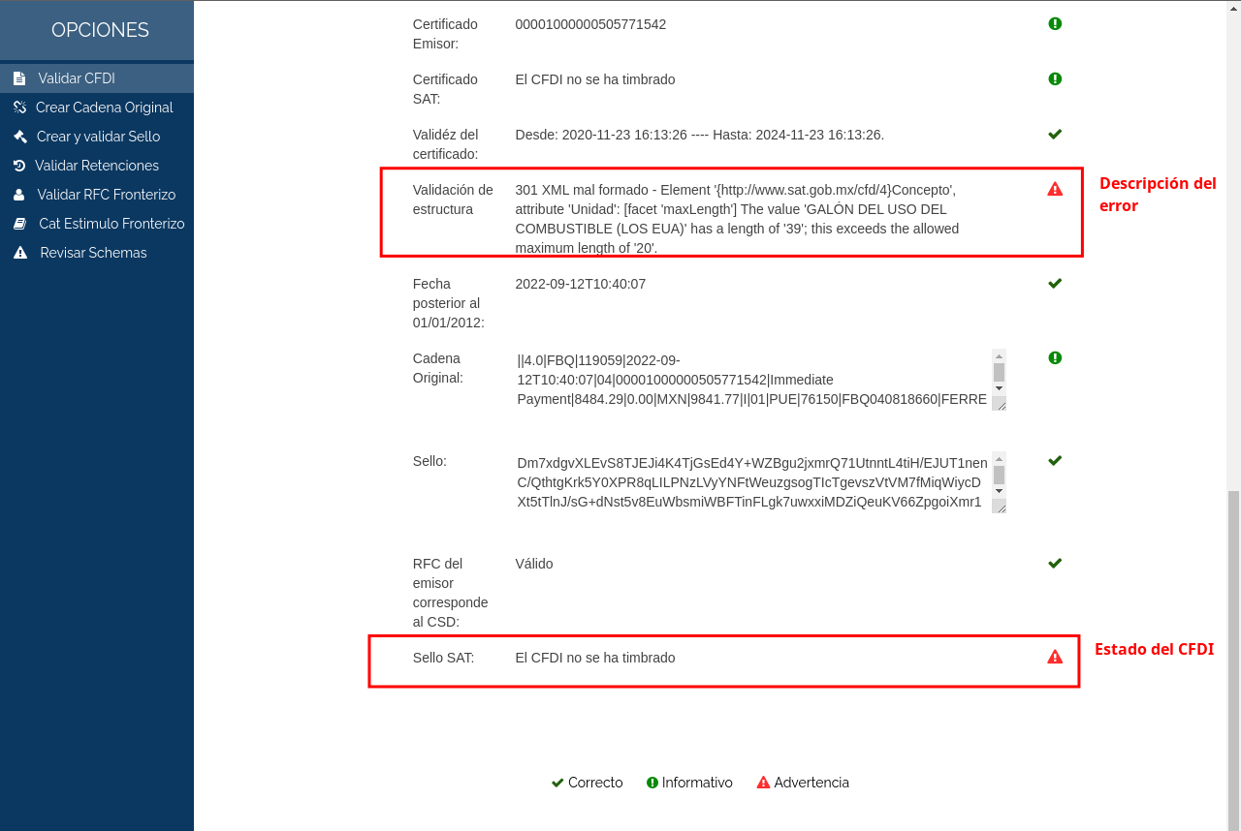Screen dimensions: 1241x831
Task: Click the history icon for Validar Retenciones
Action: (19, 166)
